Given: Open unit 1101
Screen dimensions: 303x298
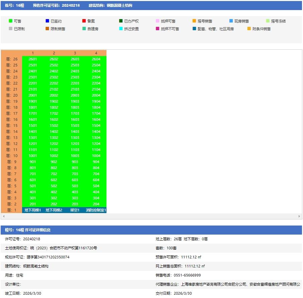Looking at the screenshot, I should pos(33,150).
